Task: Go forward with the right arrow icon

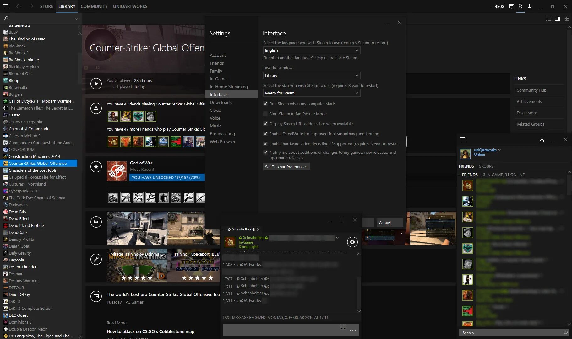Action: (31, 6)
